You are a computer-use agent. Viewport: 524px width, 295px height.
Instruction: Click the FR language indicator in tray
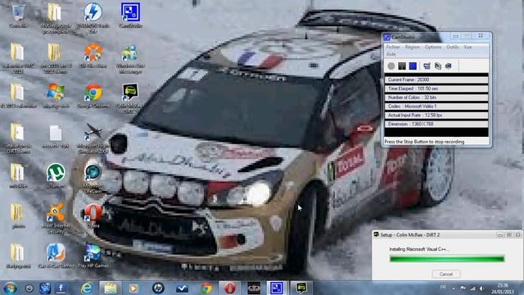443,288
